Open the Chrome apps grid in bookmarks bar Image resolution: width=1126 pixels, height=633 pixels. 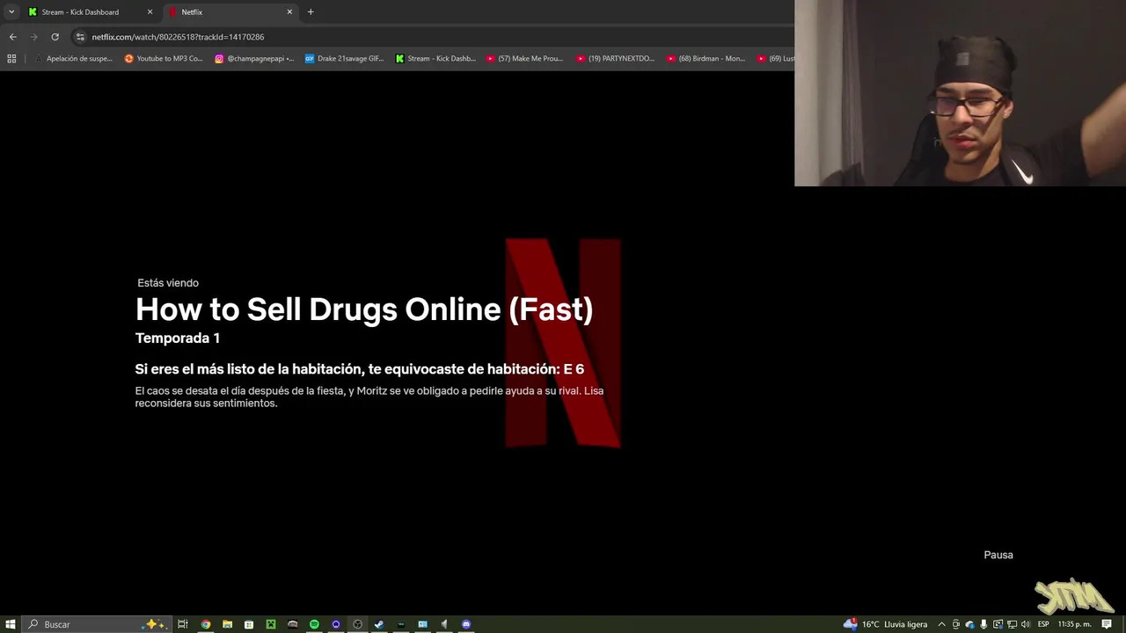pyautogui.click(x=11, y=59)
